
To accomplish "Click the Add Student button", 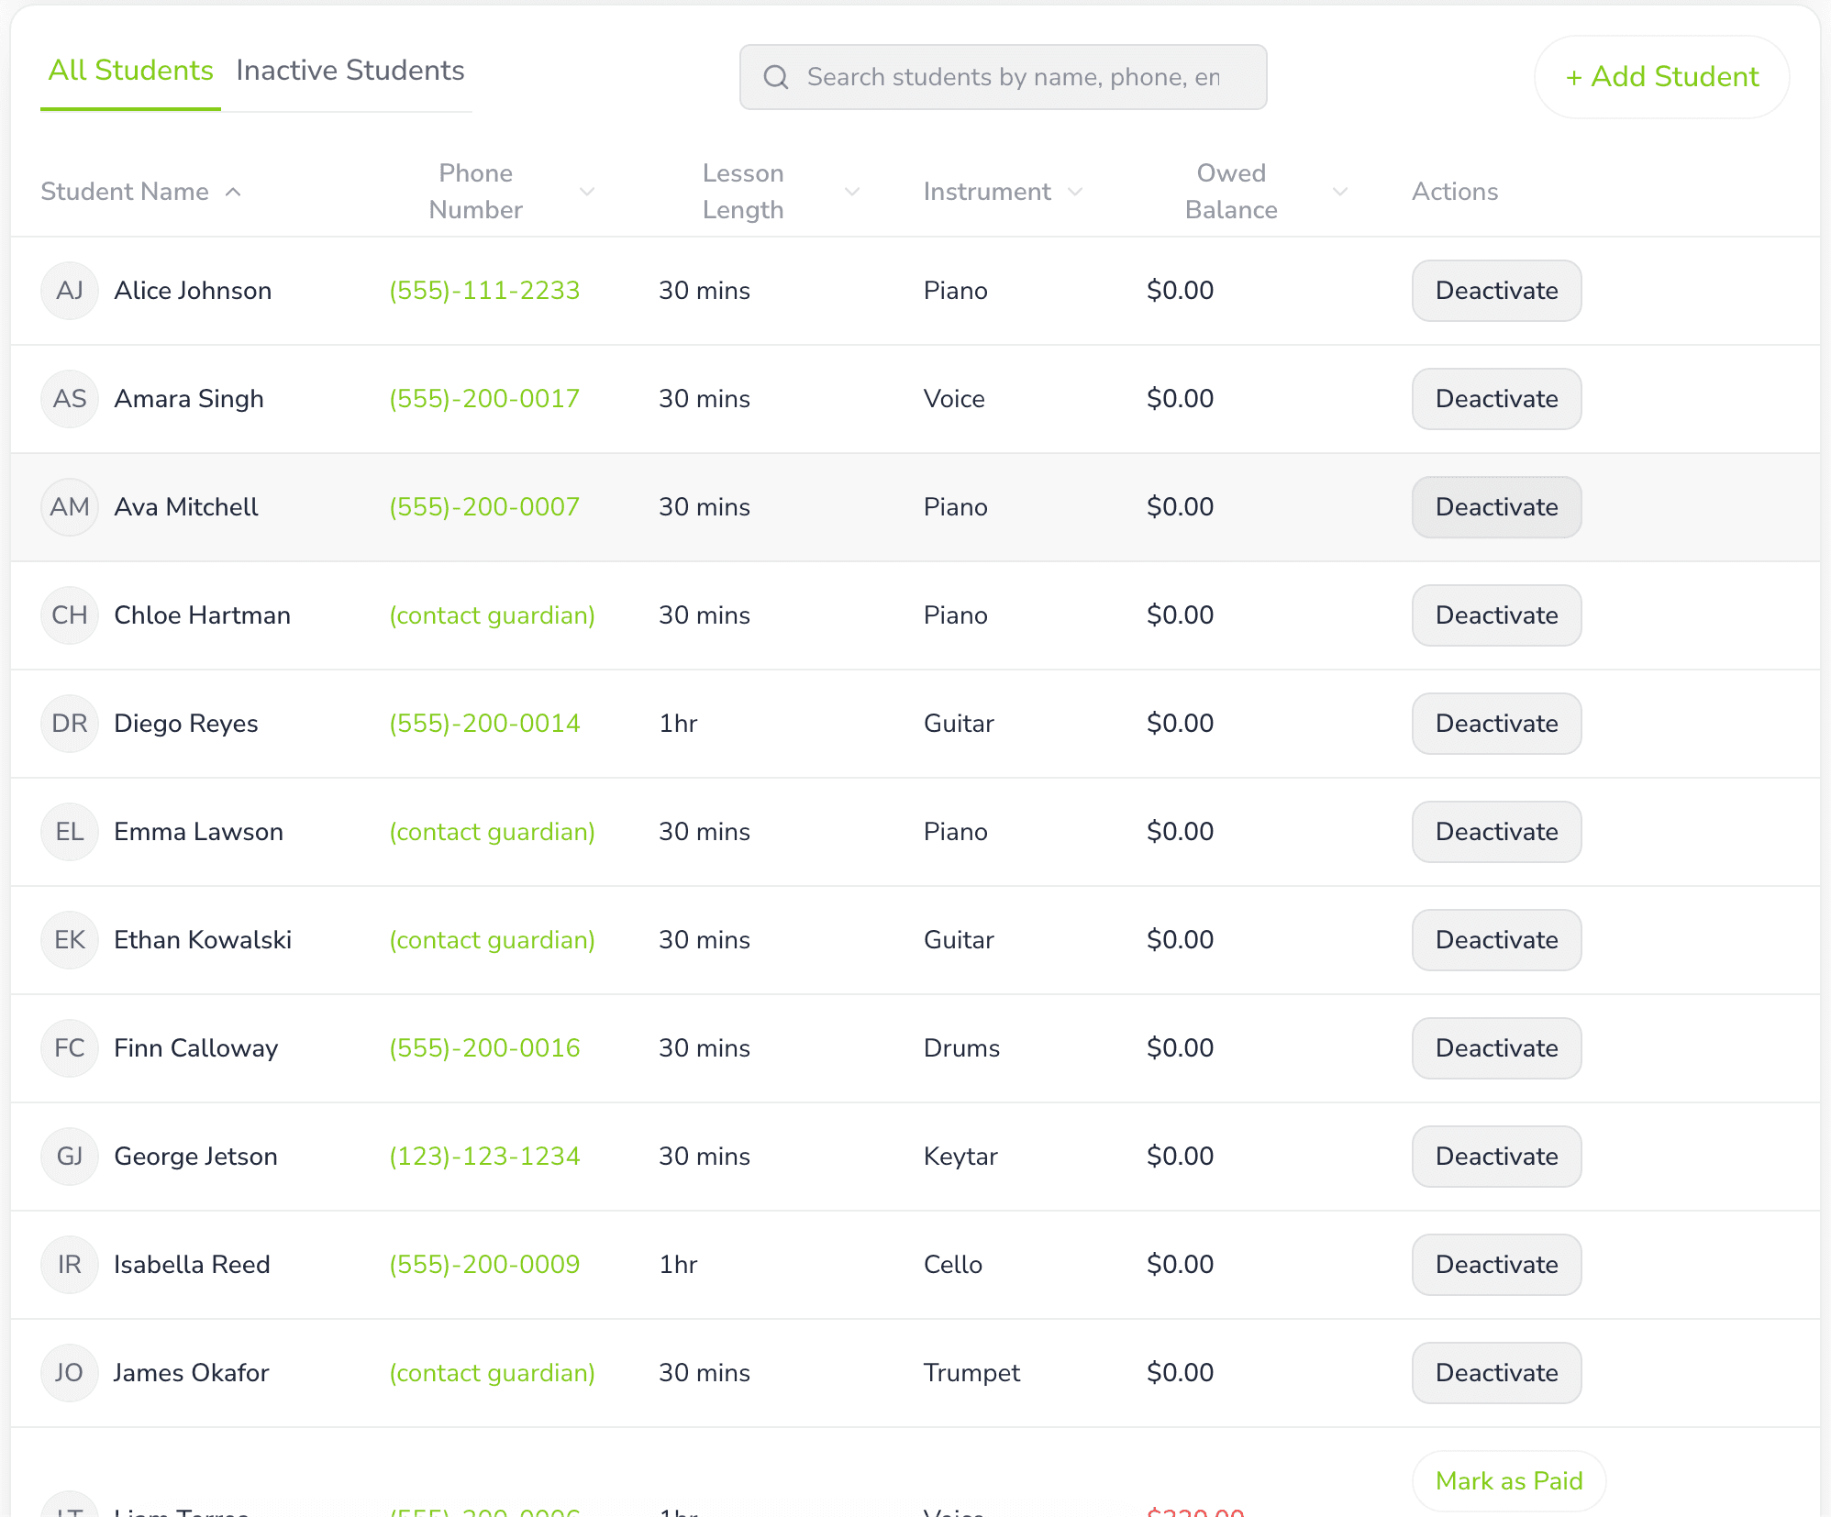I will pos(1660,77).
